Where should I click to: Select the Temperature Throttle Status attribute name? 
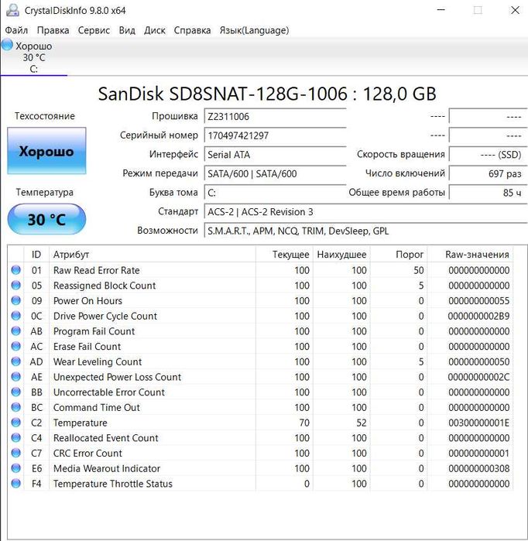112,484
